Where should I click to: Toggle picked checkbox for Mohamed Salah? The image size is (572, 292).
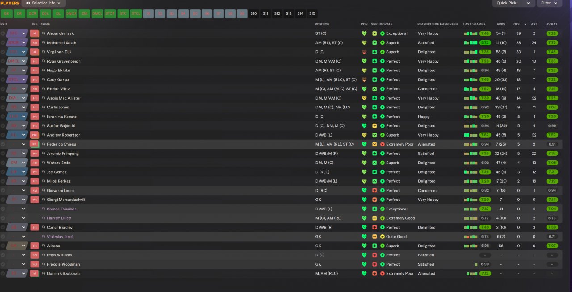click(3, 43)
